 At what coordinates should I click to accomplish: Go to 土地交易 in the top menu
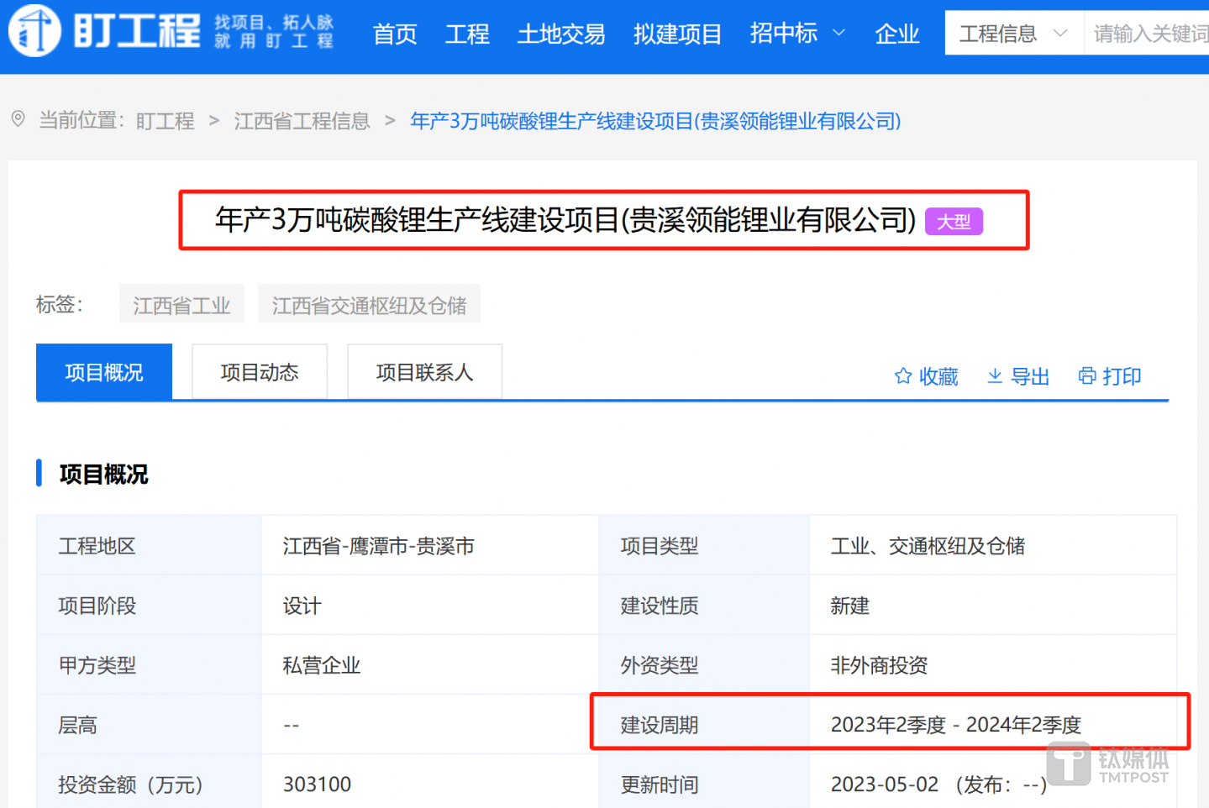[560, 34]
